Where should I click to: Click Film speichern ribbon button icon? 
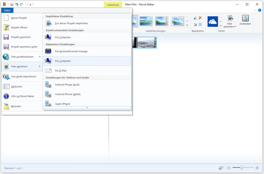click(230, 18)
